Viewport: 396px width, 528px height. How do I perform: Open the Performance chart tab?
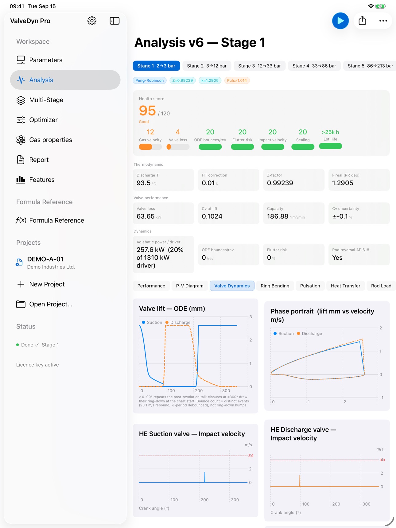(151, 286)
